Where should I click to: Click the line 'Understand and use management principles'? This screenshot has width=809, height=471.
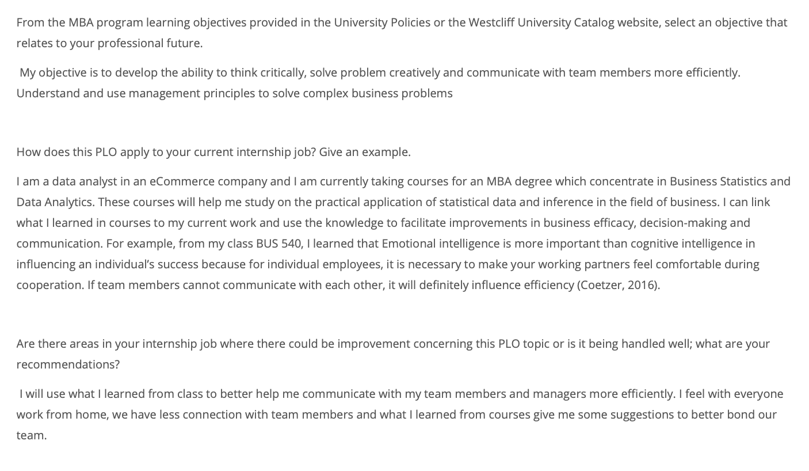click(x=234, y=93)
